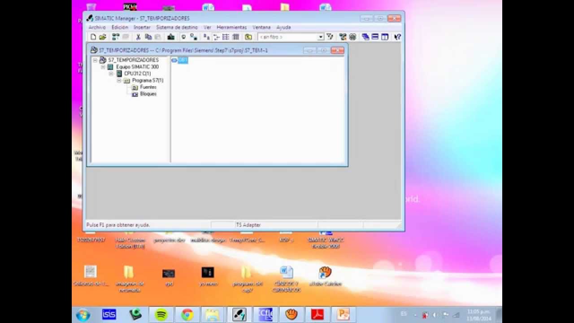The width and height of the screenshot is (574, 323).
Task: Click the SIMATIC WinCC flexible desktop shortcut
Action: pyautogui.click(x=326, y=240)
